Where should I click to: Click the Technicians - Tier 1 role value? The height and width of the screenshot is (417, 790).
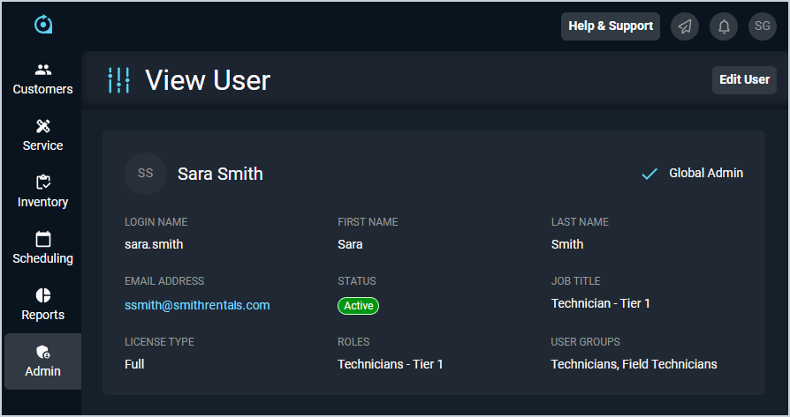[x=391, y=364]
